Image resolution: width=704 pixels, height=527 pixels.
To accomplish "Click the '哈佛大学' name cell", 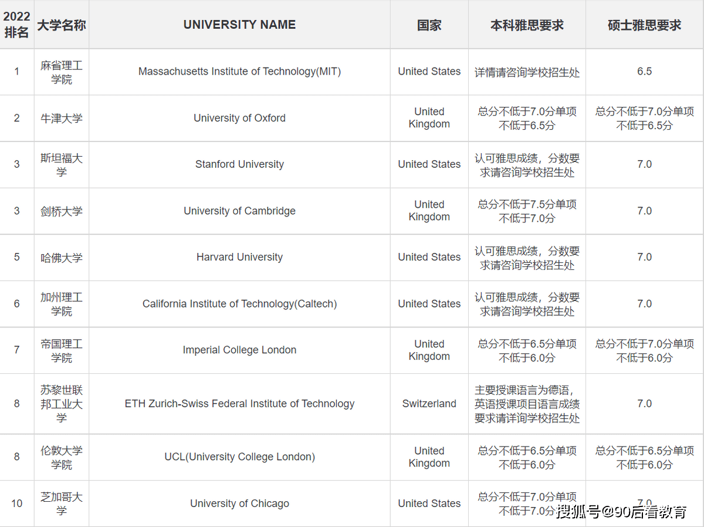I will coord(62,258).
